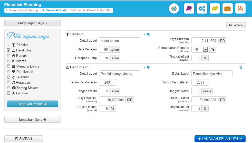The height and width of the screenshot is (143, 252).
Task: Click the yellow leaf icon
Action: pyautogui.click(x=215, y=9)
